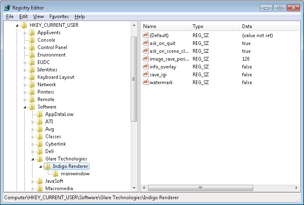Screen dimensions: 304x205
Task: Click the Data column header
Action: coord(268,26)
